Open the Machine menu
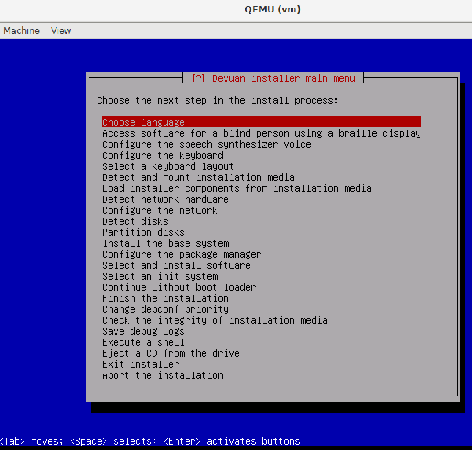The image size is (472, 450). [21, 31]
